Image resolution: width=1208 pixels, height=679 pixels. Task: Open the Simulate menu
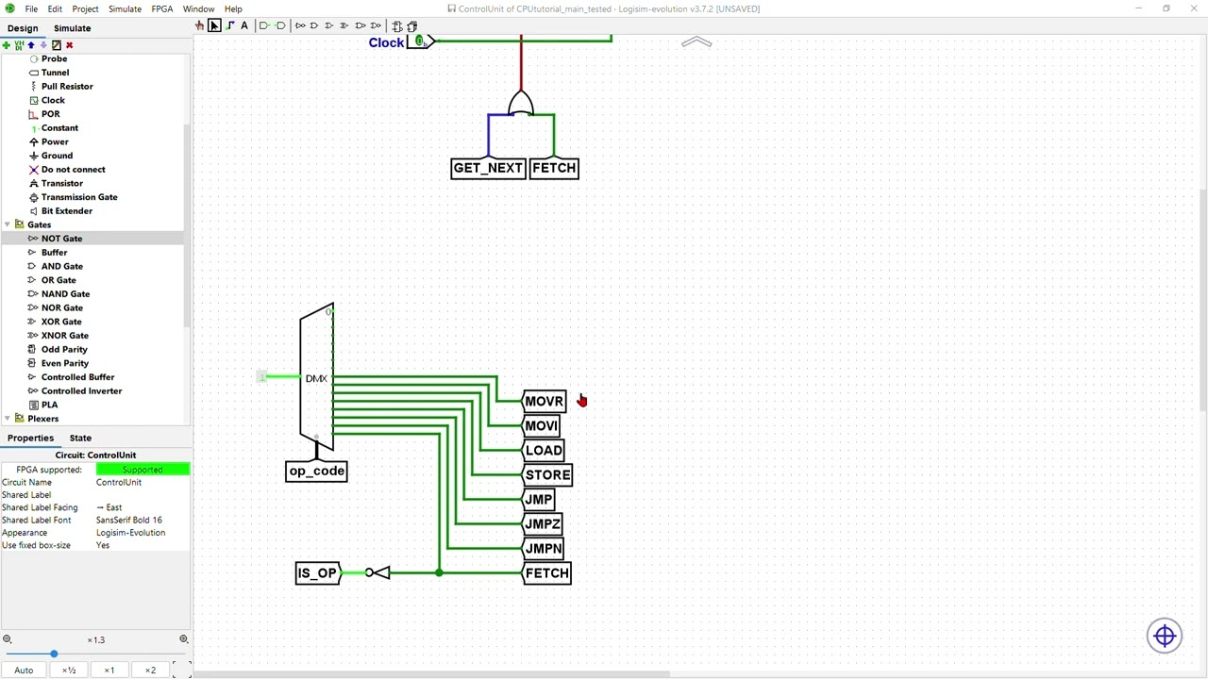pyautogui.click(x=125, y=8)
